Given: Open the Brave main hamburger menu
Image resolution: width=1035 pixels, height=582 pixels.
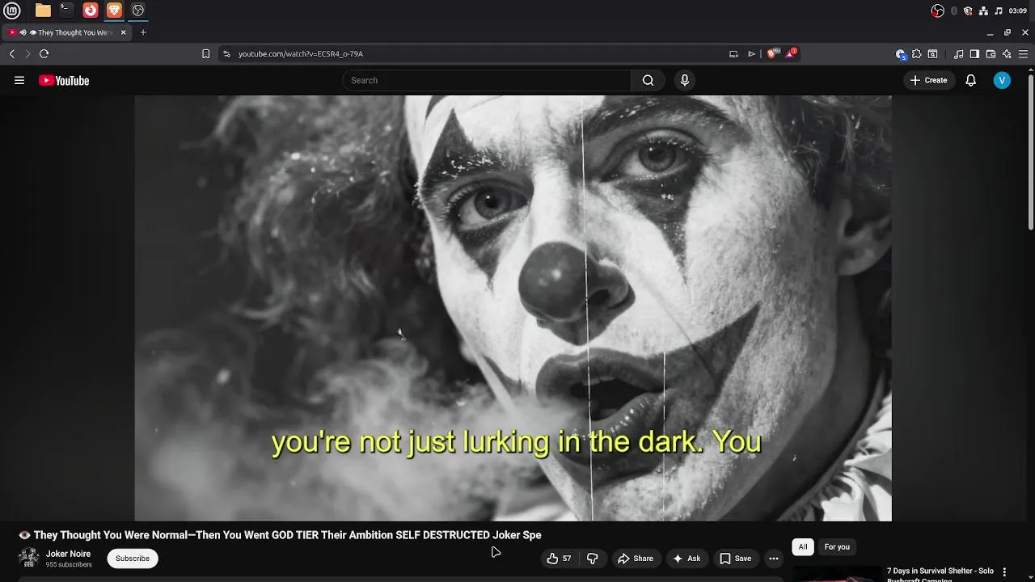Looking at the screenshot, I should point(1023,53).
